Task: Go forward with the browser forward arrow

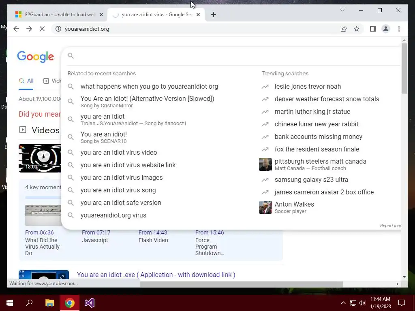Action: tap(29, 29)
